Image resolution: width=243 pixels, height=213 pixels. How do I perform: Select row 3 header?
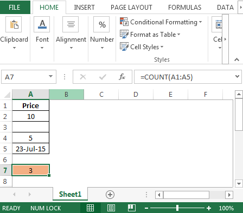(x=5, y=127)
